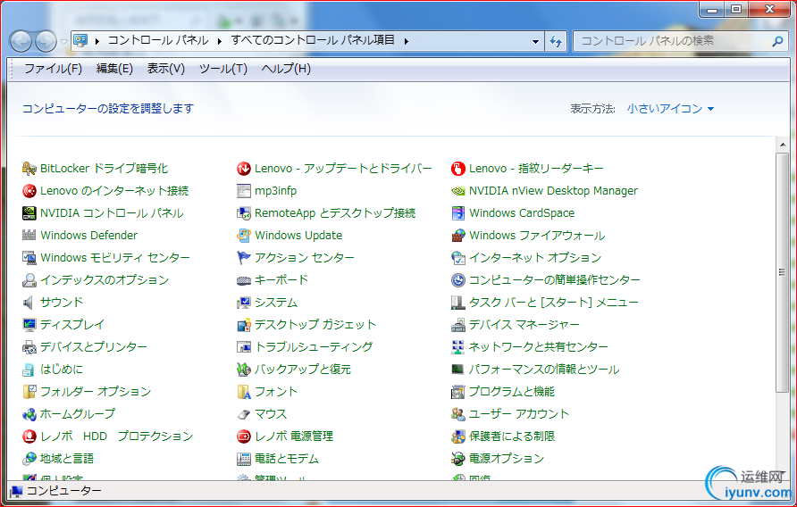
Task: Click the インデックスのオプション icon
Action: tap(29, 280)
